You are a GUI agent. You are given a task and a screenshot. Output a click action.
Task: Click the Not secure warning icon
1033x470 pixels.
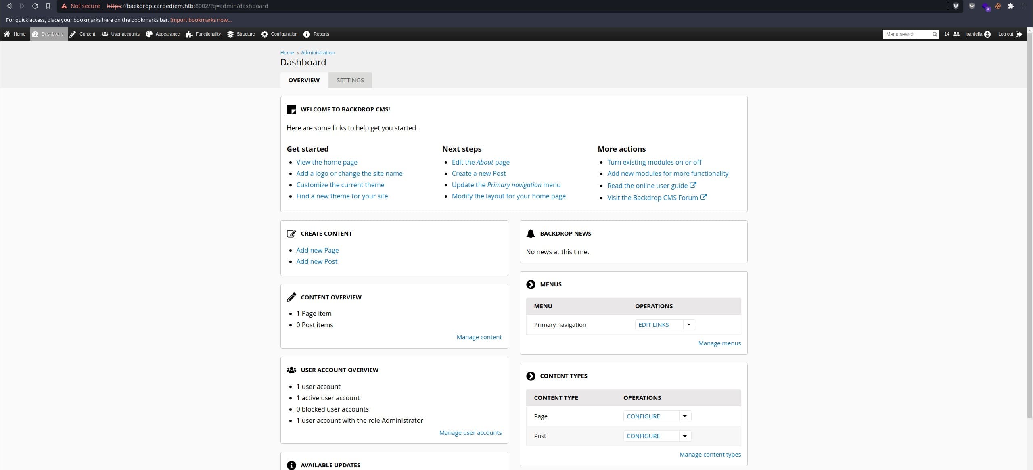[x=64, y=6]
